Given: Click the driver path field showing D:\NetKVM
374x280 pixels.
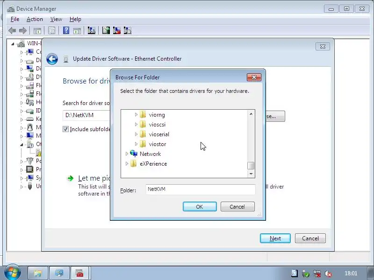Looking at the screenshot, I should 86,115.
